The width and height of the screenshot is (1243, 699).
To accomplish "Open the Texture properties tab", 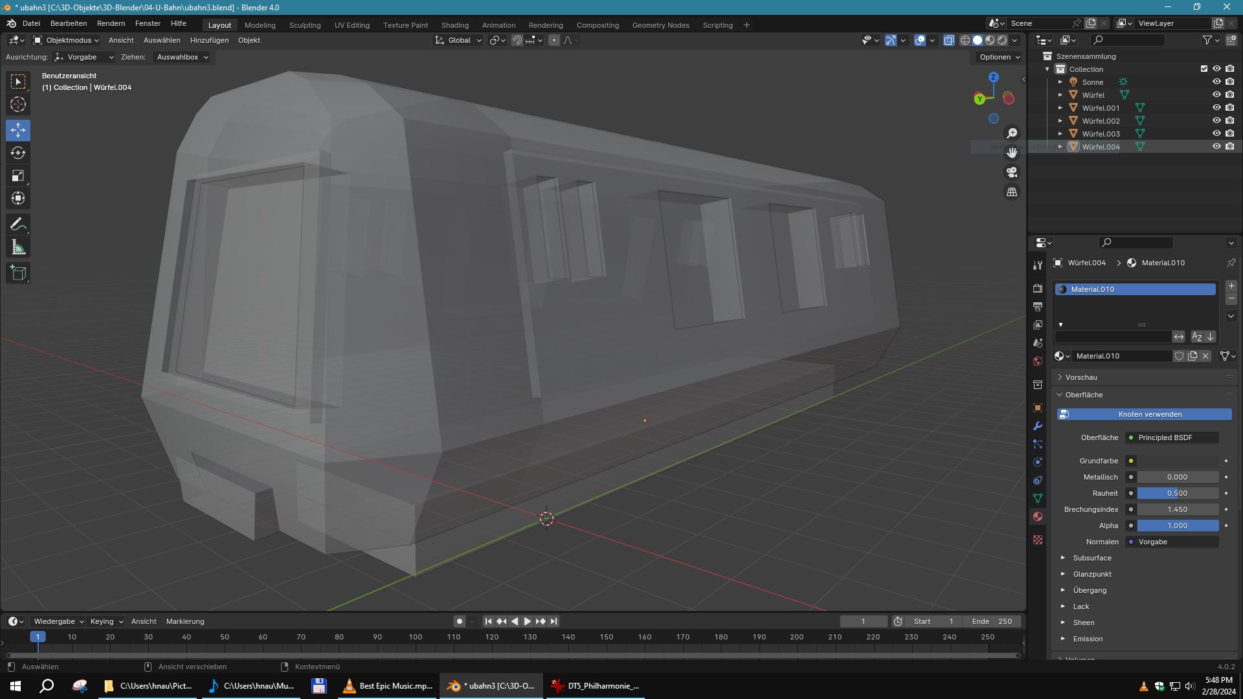I will point(1038,540).
